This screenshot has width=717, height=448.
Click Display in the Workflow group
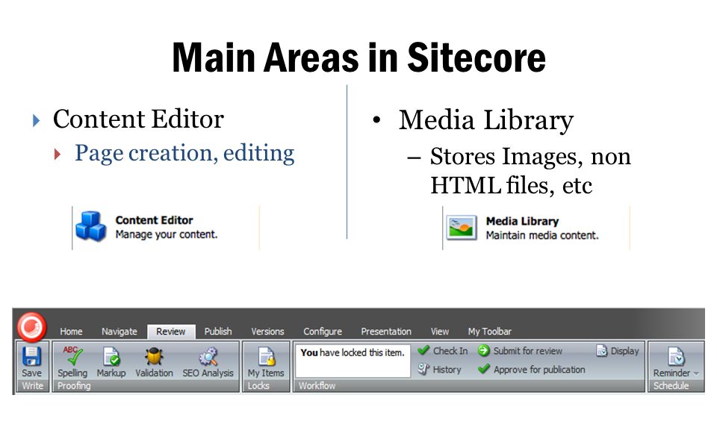click(x=618, y=351)
